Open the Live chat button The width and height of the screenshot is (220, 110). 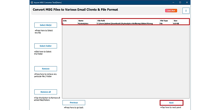171,11
